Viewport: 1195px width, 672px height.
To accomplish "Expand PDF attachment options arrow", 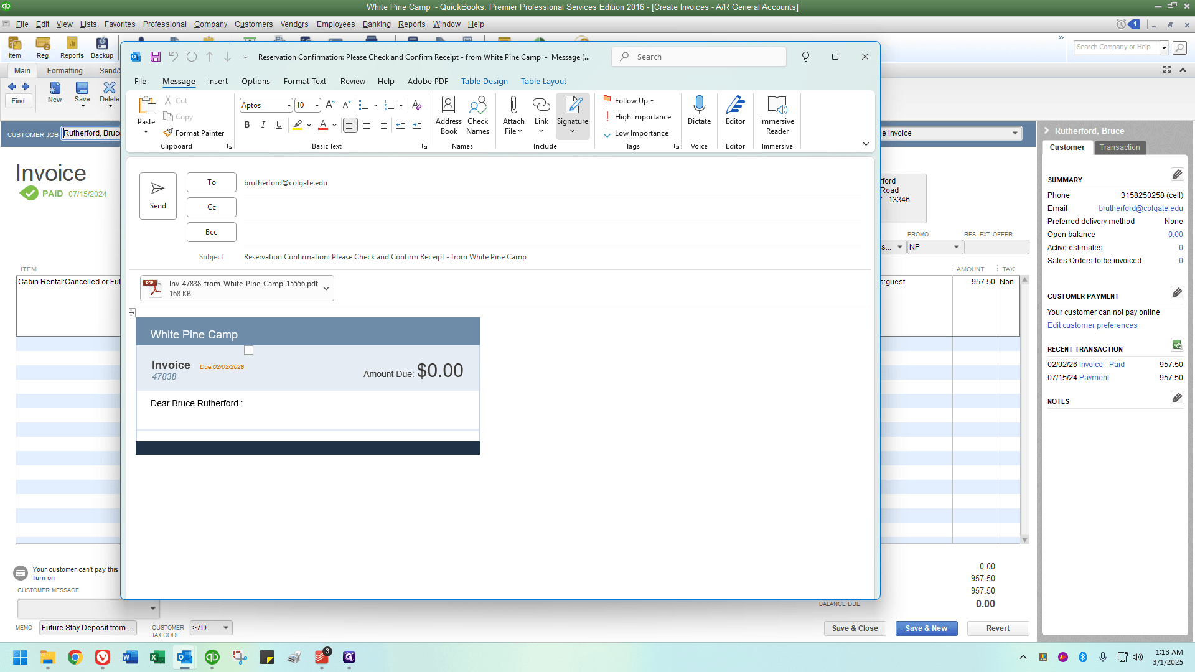I will (326, 289).
